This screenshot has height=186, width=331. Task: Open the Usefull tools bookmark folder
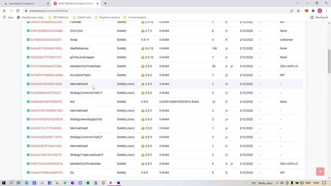[x=82, y=17]
